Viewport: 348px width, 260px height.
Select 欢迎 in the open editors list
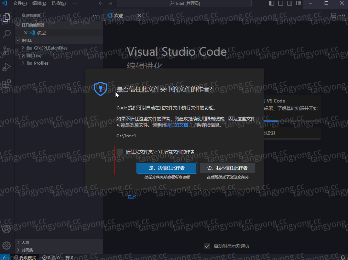click(59, 33)
